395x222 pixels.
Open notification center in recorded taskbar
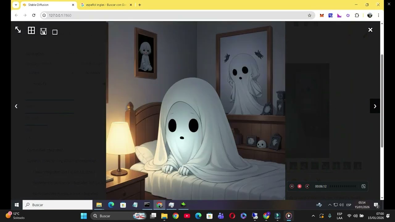(376, 205)
